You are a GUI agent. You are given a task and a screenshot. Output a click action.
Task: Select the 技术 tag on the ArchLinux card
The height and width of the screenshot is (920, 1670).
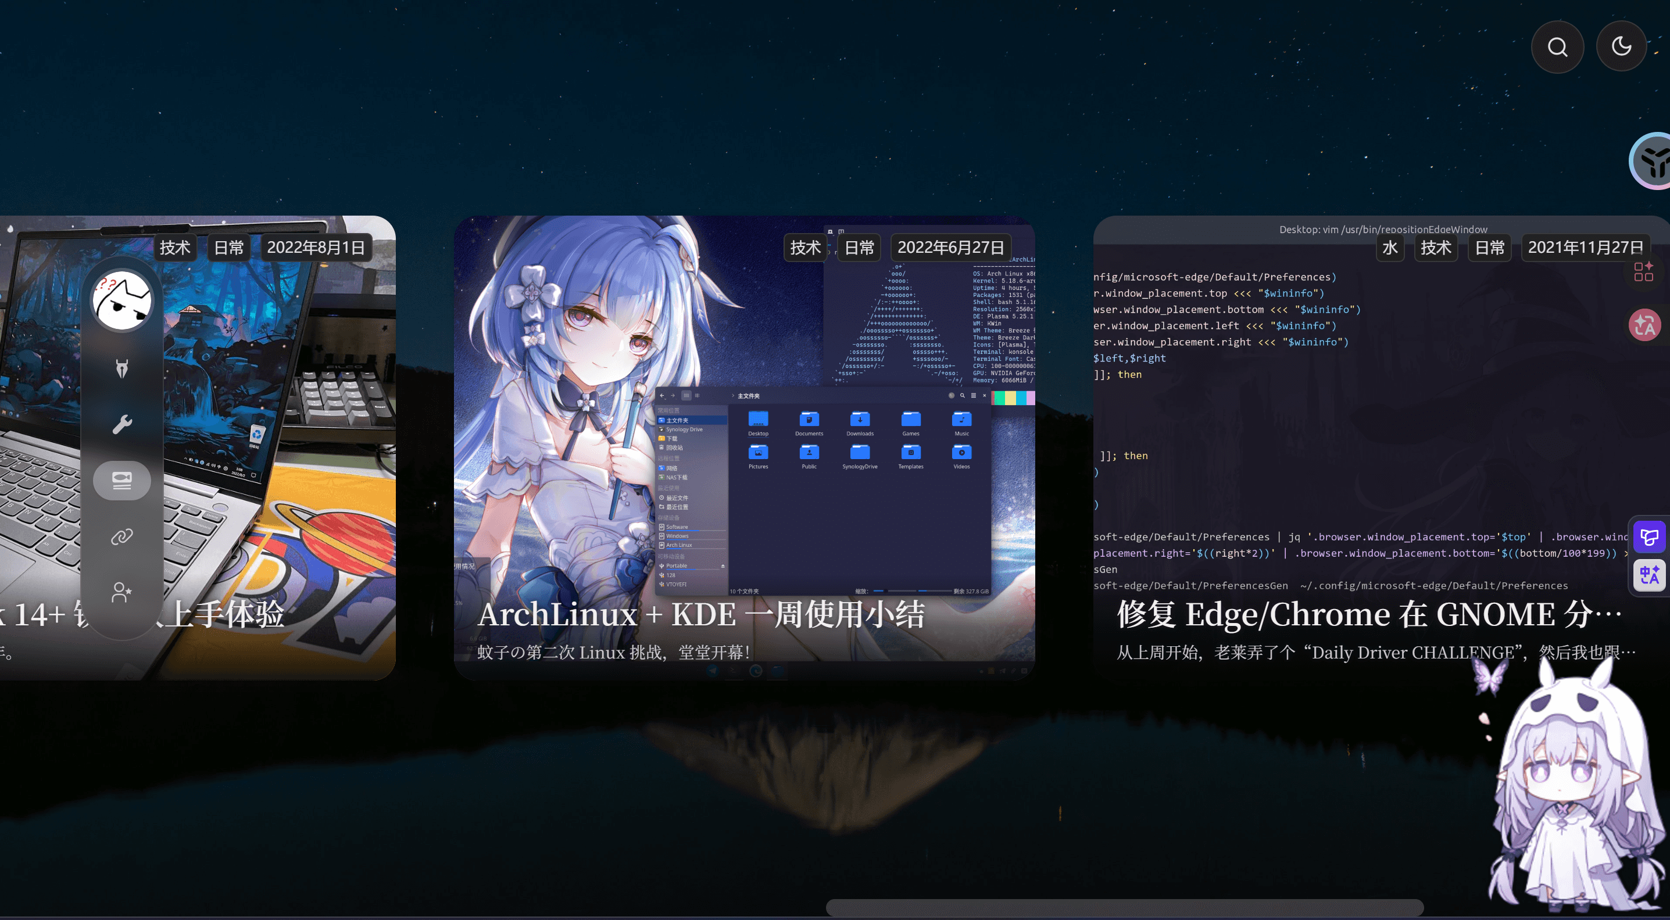(806, 248)
